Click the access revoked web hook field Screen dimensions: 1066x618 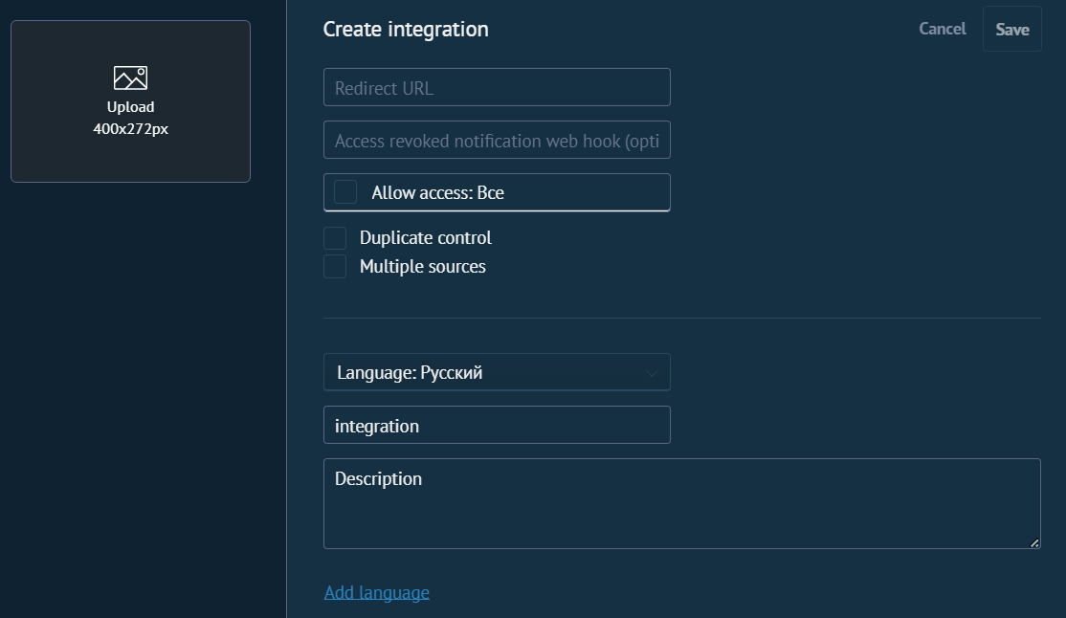point(497,141)
